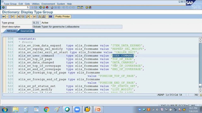Click the Type group field SLIS
The width and height of the screenshot is (202, 113).
pos(37,23)
